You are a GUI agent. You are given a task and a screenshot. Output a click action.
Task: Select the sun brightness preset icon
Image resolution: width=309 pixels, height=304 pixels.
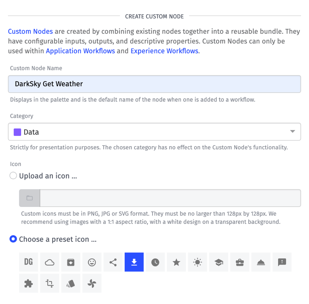pyautogui.click(x=198, y=262)
